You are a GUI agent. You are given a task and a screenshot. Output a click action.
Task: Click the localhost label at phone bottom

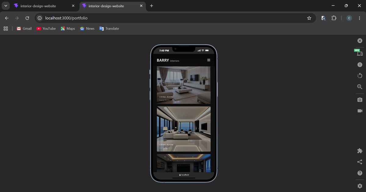(184, 175)
